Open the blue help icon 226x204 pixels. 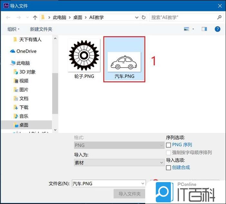pos(217,29)
